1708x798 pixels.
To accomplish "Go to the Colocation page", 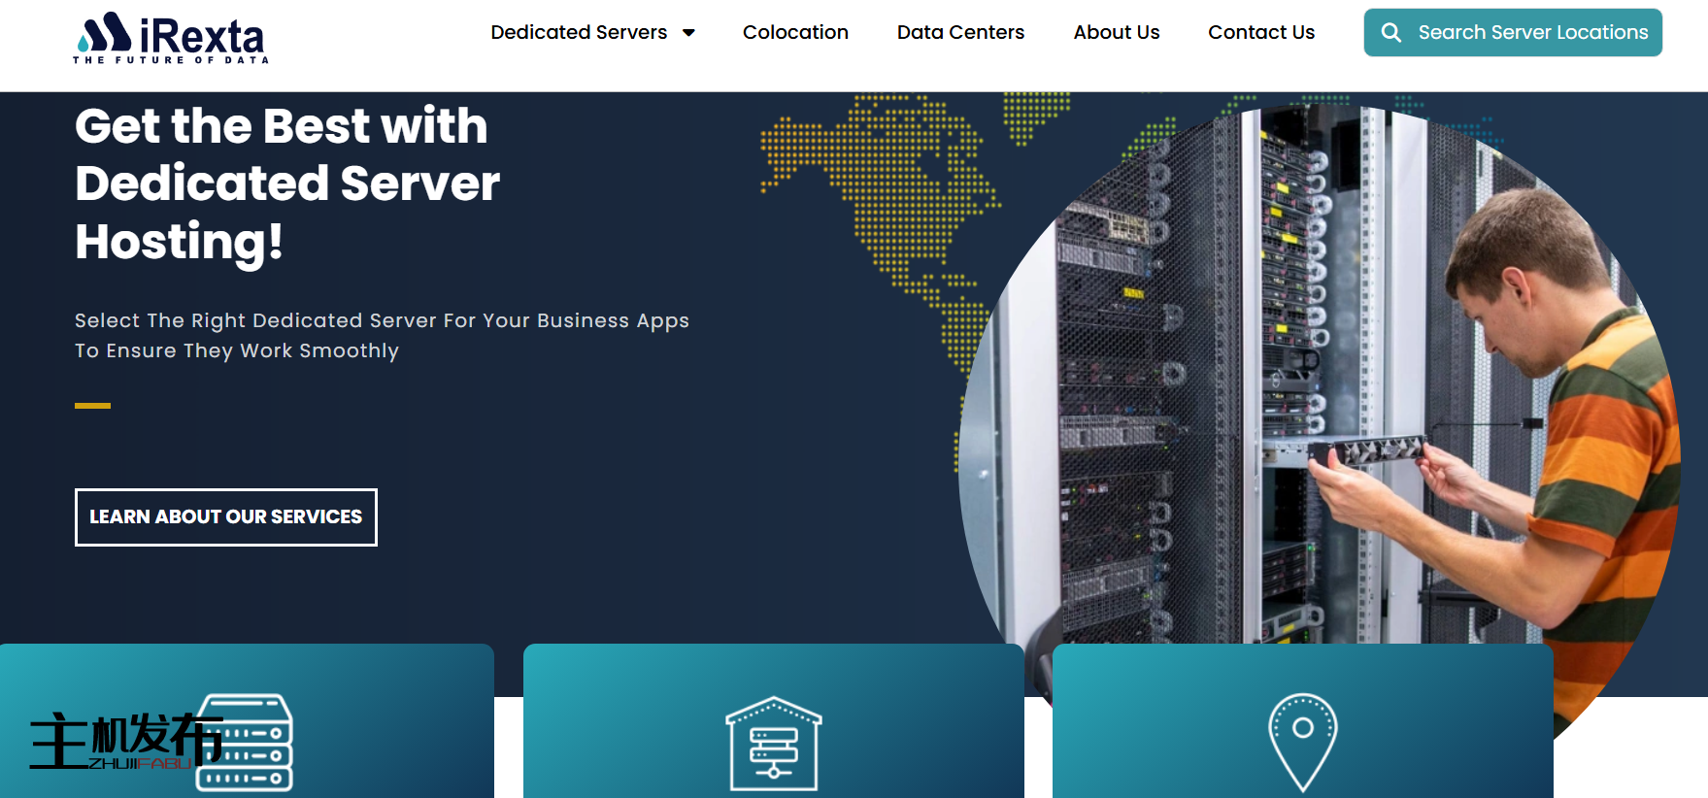I will (795, 33).
